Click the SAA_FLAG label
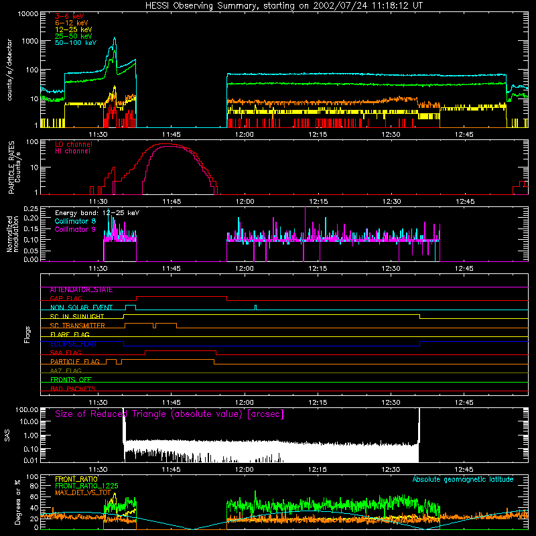 66,352
